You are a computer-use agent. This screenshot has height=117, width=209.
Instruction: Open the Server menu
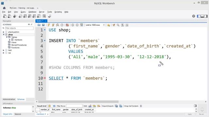(x=41, y=12)
